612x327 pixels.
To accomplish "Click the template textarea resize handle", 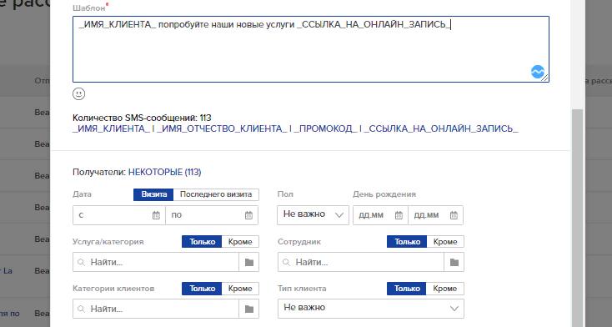I will (545, 78).
